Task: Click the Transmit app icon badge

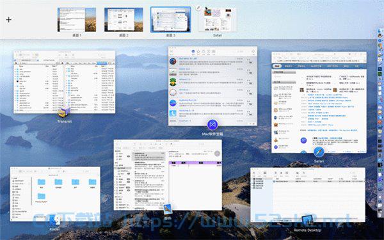Action: pos(64,111)
